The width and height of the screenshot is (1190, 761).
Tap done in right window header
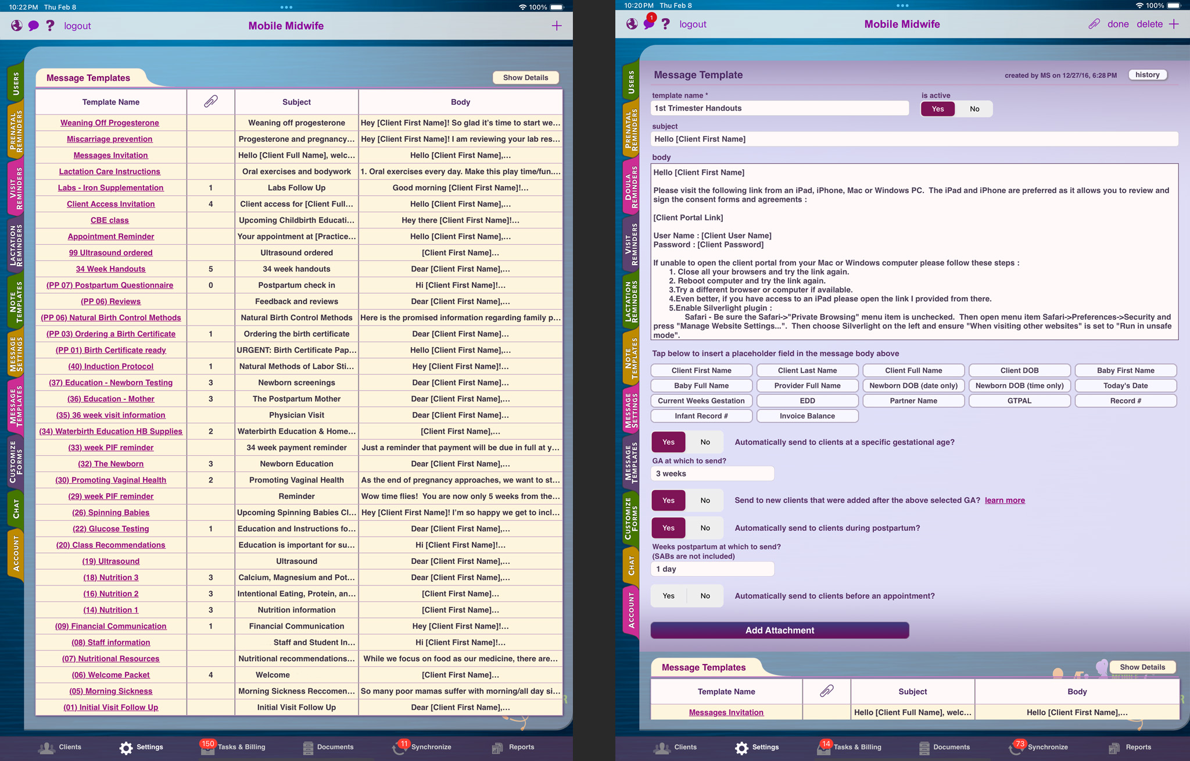(x=1118, y=24)
